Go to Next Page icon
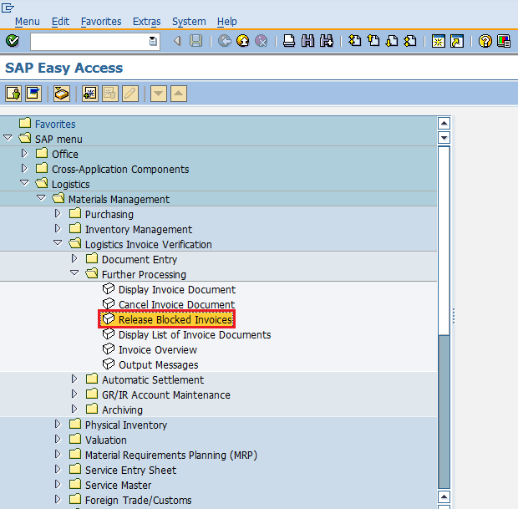The image size is (518, 509). click(x=392, y=41)
